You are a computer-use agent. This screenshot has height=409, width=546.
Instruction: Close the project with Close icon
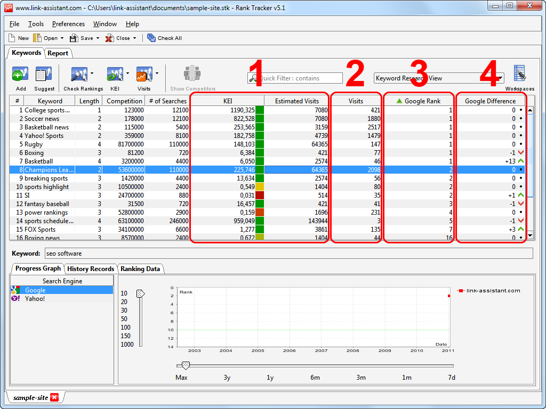[110, 38]
